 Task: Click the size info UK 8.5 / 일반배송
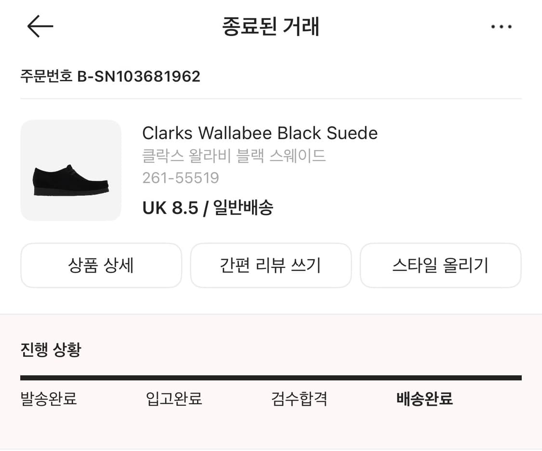click(x=207, y=207)
